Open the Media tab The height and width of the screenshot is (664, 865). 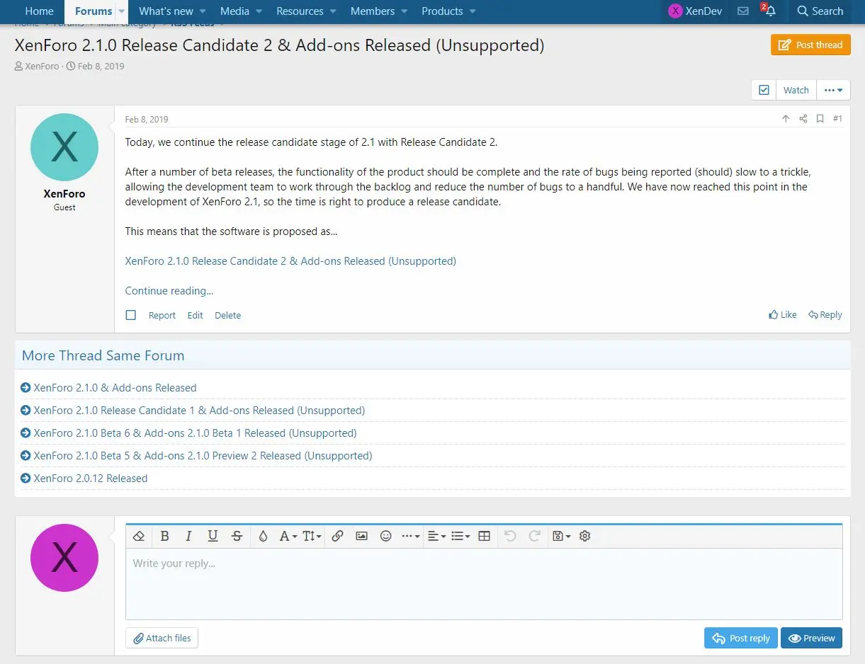[x=234, y=11]
